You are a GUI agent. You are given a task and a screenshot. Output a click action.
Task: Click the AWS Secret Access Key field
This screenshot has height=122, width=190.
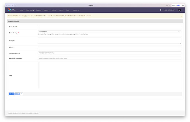(109, 58)
